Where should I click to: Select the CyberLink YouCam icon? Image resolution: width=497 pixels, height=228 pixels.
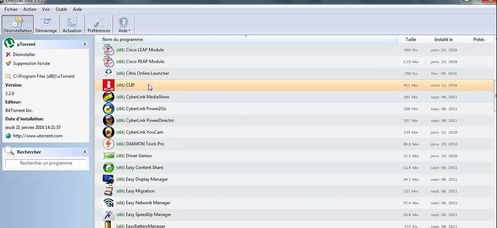coord(108,132)
